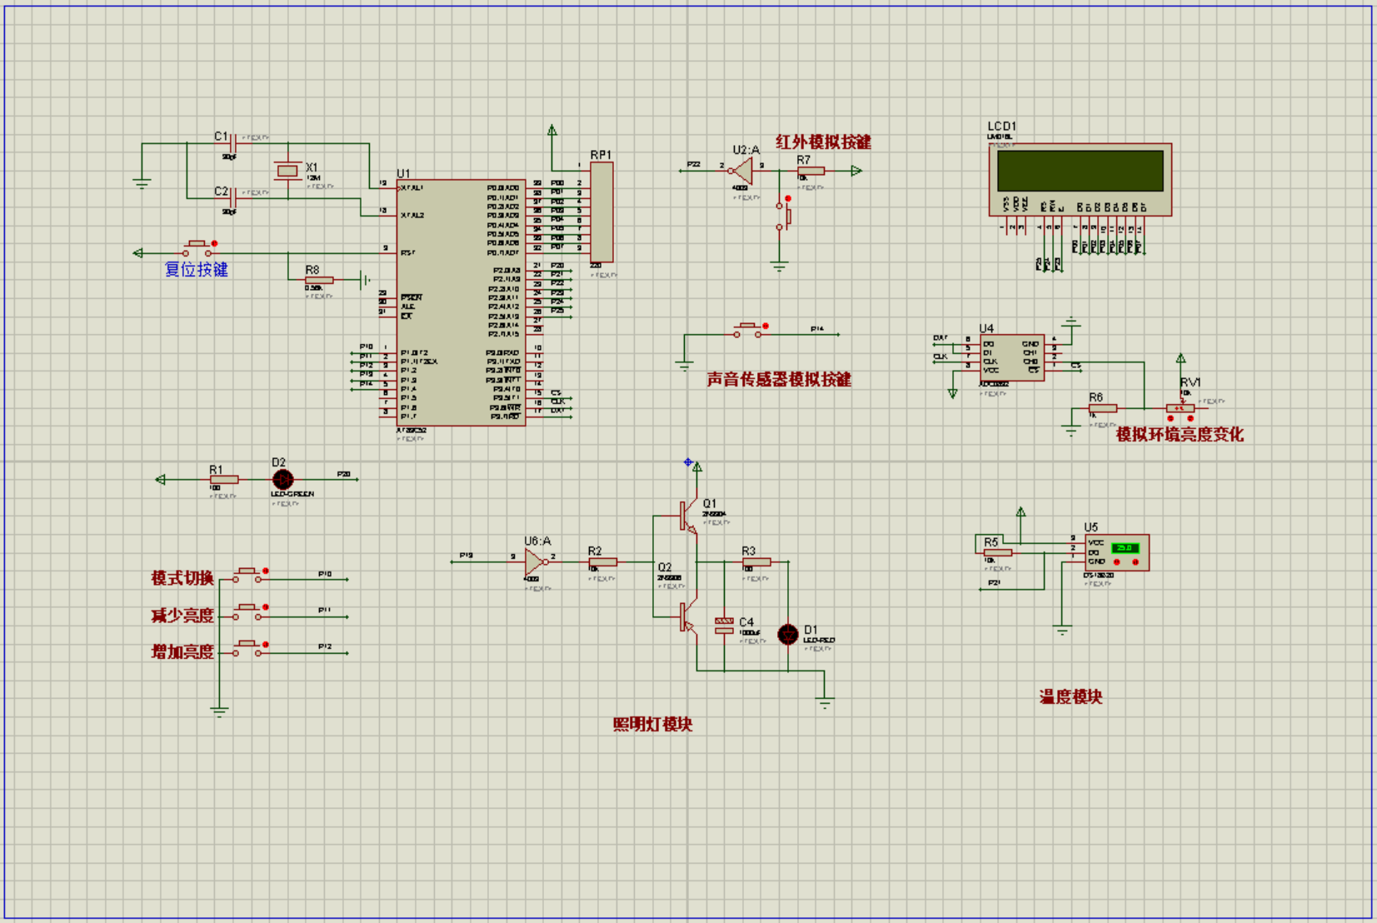
Task: Toggle the 红外模拟按键 switch below R7
Action: pos(783,213)
